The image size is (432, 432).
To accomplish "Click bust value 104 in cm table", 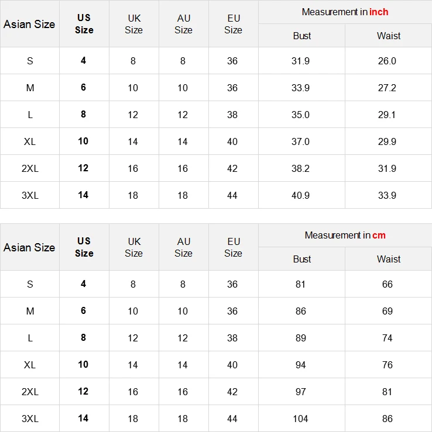I will 300,419.
